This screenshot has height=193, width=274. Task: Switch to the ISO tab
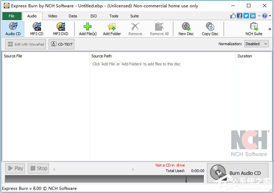tap(93, 16)
